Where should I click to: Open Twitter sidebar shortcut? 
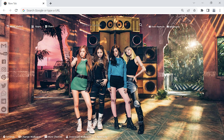[x=4, y=85]
